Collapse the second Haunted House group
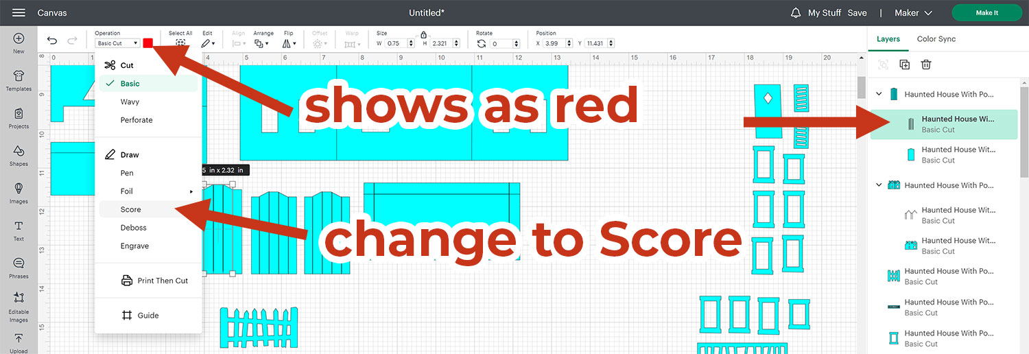Screen dimensions: 1029x354 click(879, 185)
